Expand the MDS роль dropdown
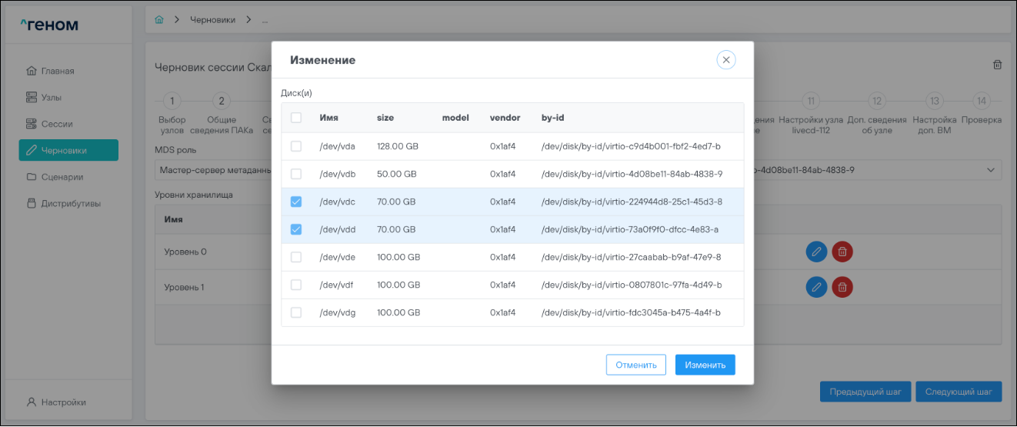The height and width of the screenshot is (427, 1017). [213, 170]
